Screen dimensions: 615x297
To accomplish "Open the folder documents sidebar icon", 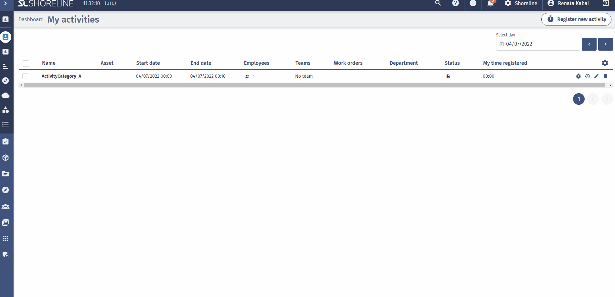I will [5, 174].
